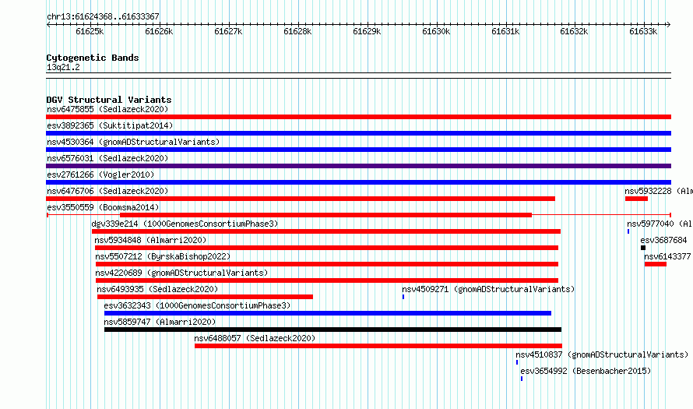
Task: Select the blue esv3892365 variant bar
Action: [358, 133]
